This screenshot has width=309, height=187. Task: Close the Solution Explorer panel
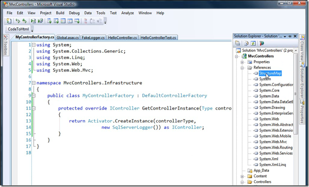pyautogui.click(x=295, y=36)
